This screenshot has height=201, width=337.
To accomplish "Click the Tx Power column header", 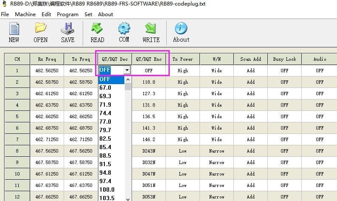I will [183, 59].
